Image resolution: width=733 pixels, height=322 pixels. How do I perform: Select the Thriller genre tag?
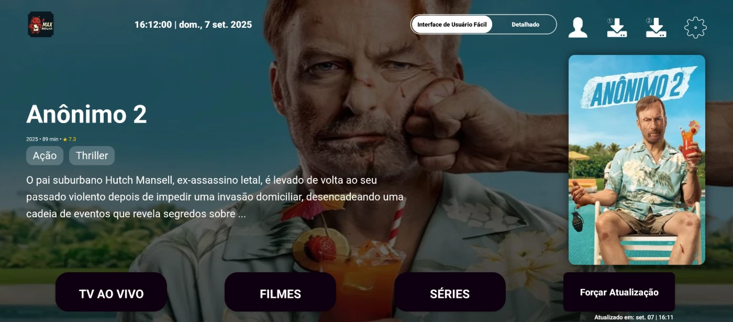tap(92, 156)
